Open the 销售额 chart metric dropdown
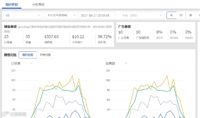 pos(116,63)
